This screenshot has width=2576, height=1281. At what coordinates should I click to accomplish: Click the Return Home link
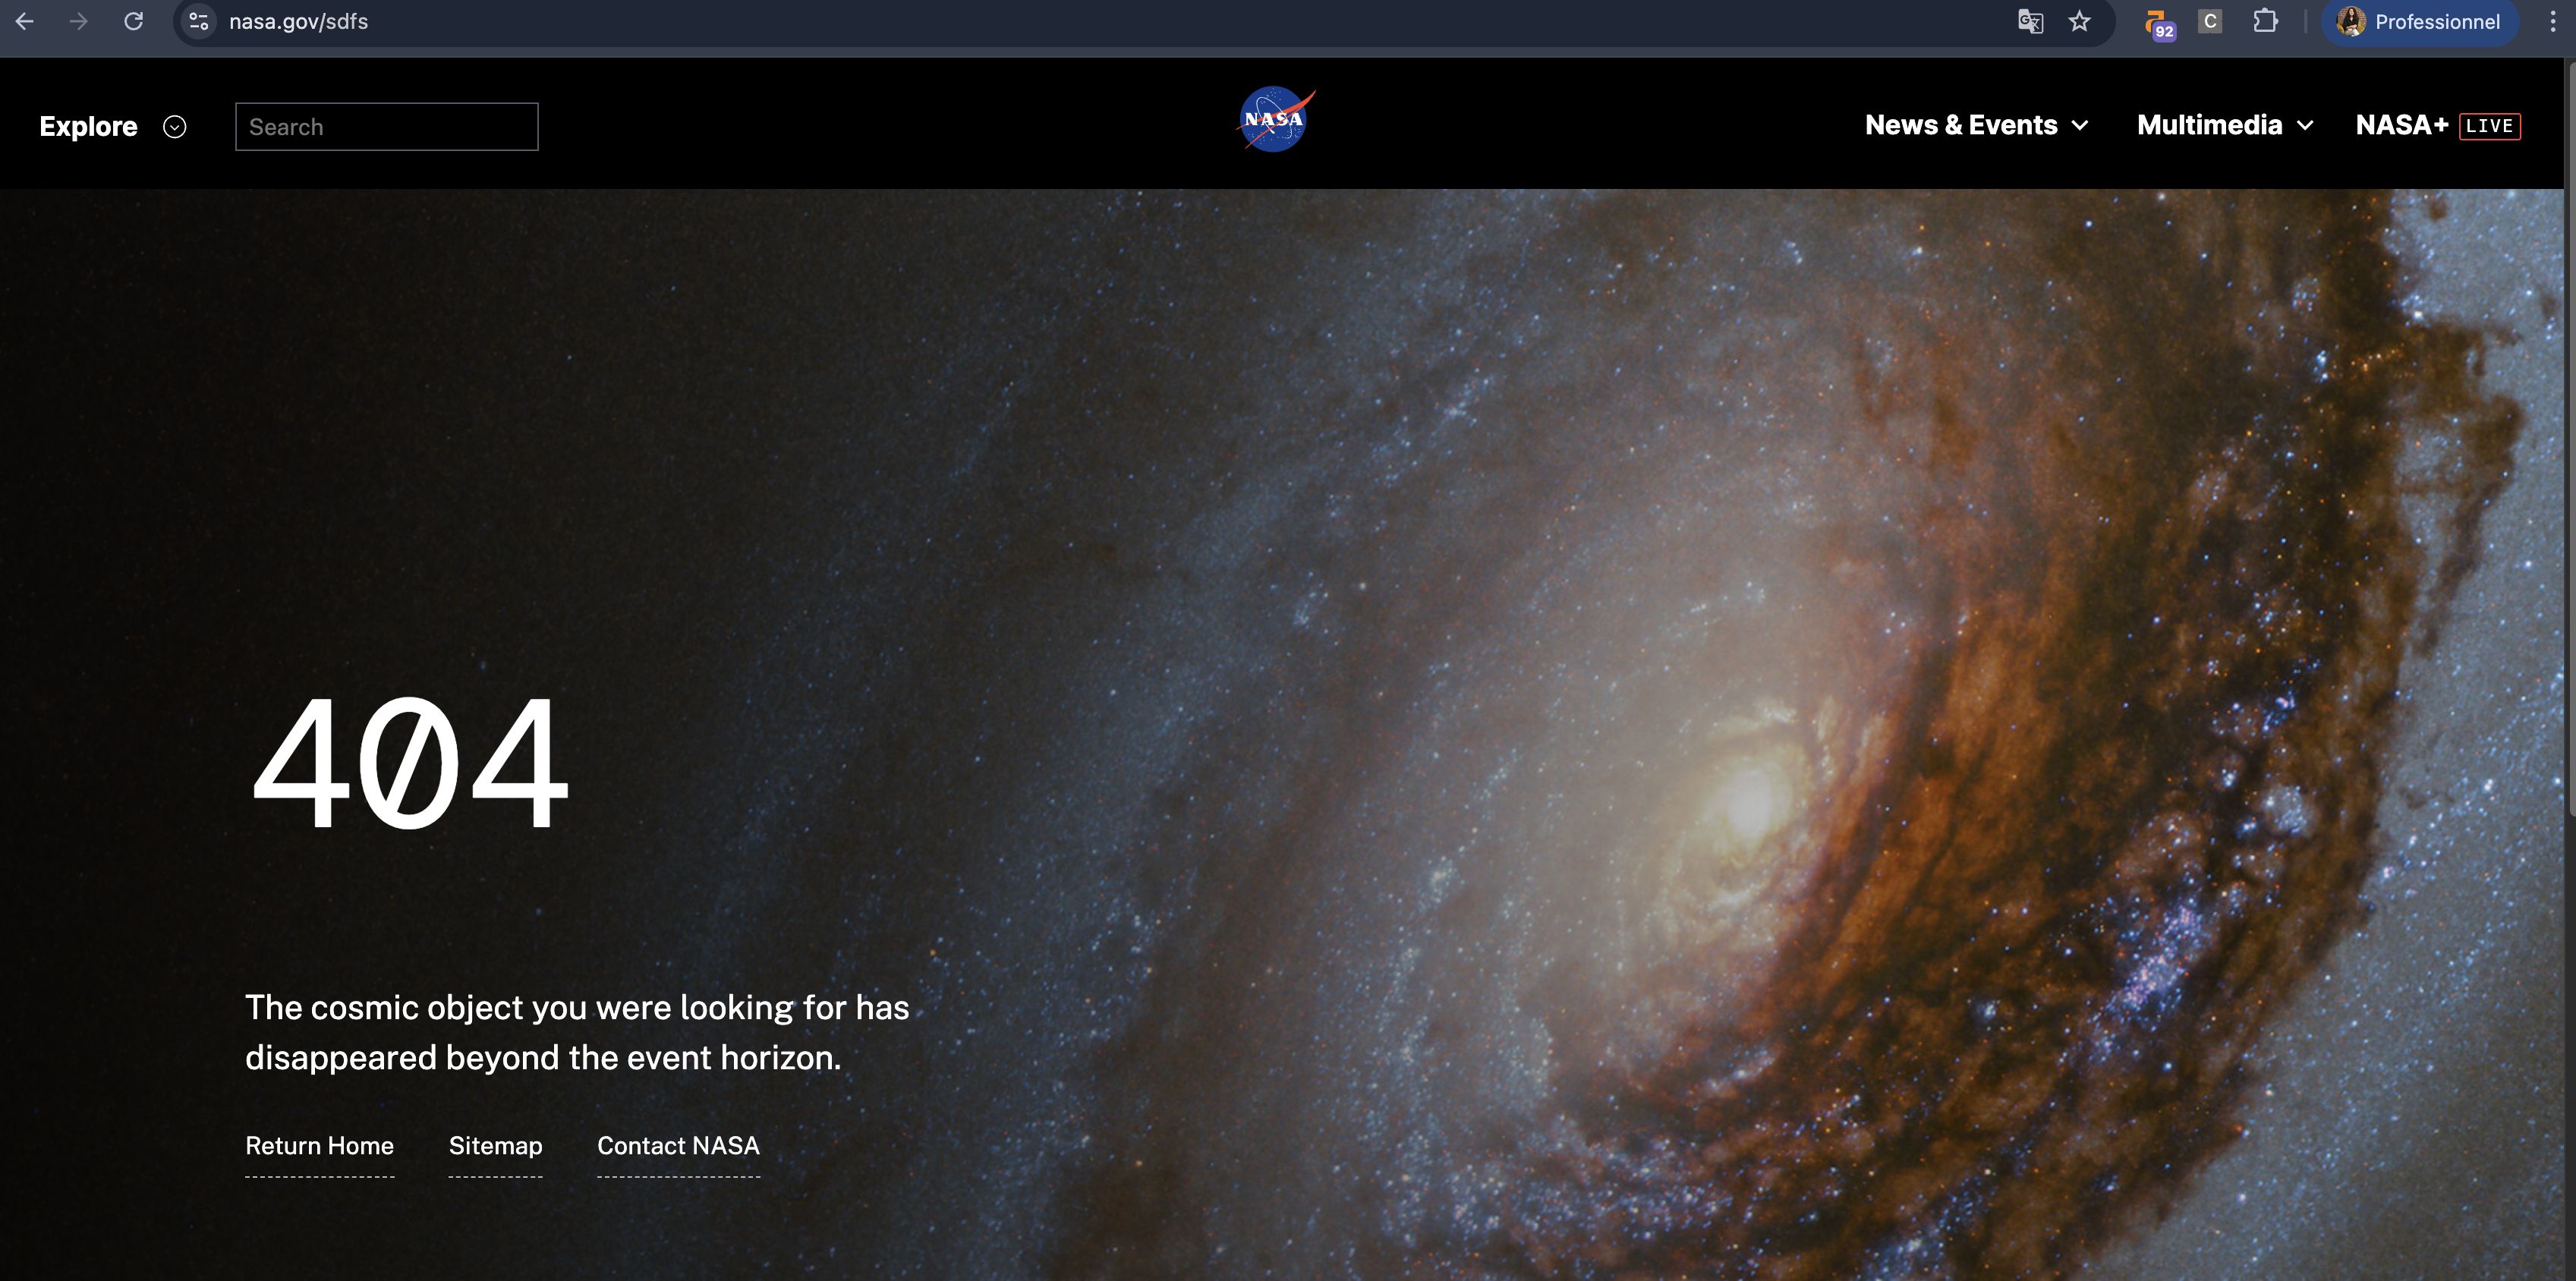[319, 1146]
